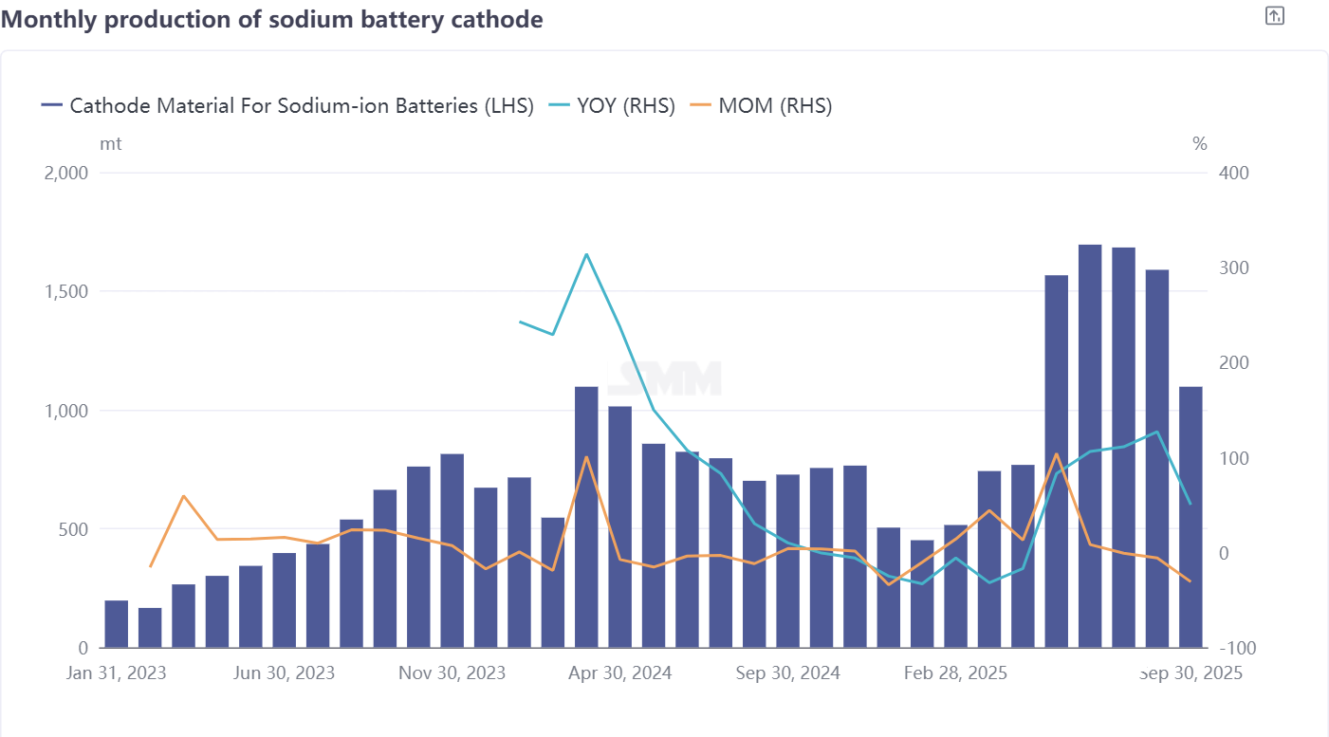Click the 2,000 value on the left axis
This screenshot has height=737, width=1329.
click(x=66, y=173)
